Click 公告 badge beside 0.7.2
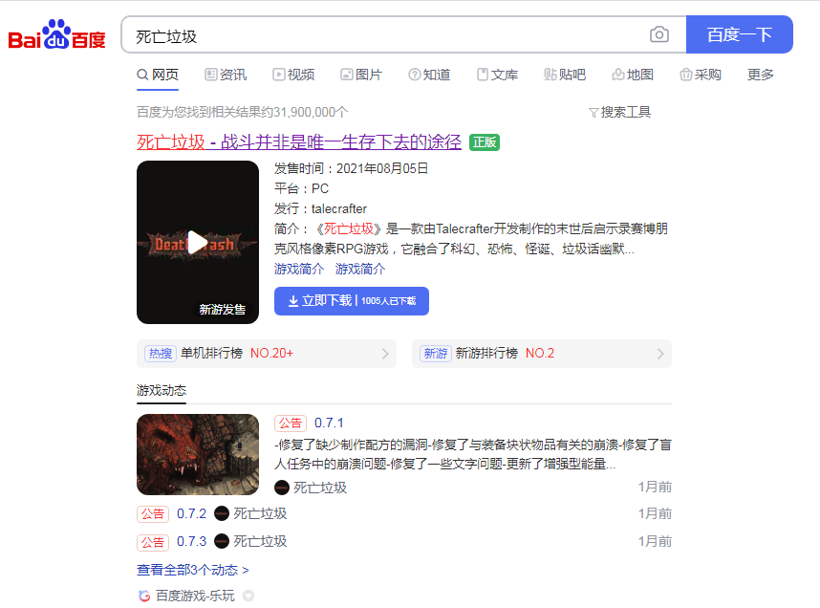The height and width of the screenshot is (608, 820). 153,513
